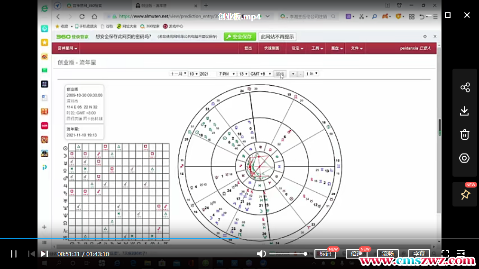Delete the video with the trash icon
This screenshot has width=479, height=269.
[x=465, y=134]
